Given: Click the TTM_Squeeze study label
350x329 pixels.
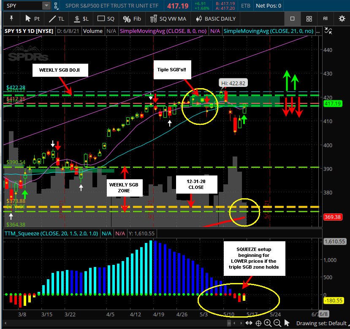Looking at the screenshot, I should click(52, 234).
